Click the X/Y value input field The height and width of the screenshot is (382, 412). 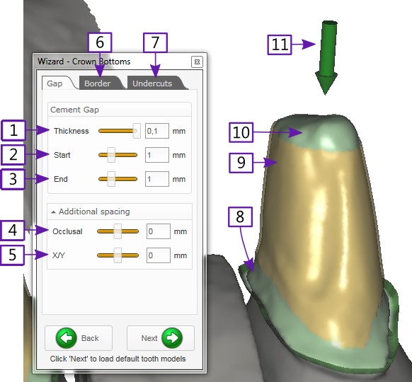click(159, 255)
